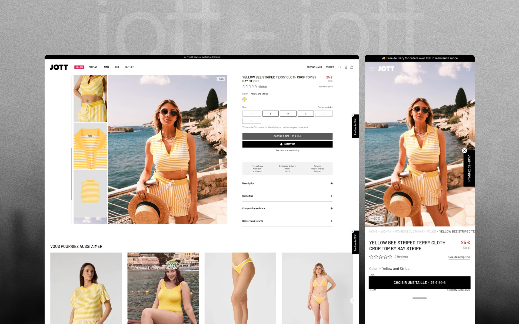Open See in-store availability link
Screen dimensions: 519x324
tap(287, 151)
